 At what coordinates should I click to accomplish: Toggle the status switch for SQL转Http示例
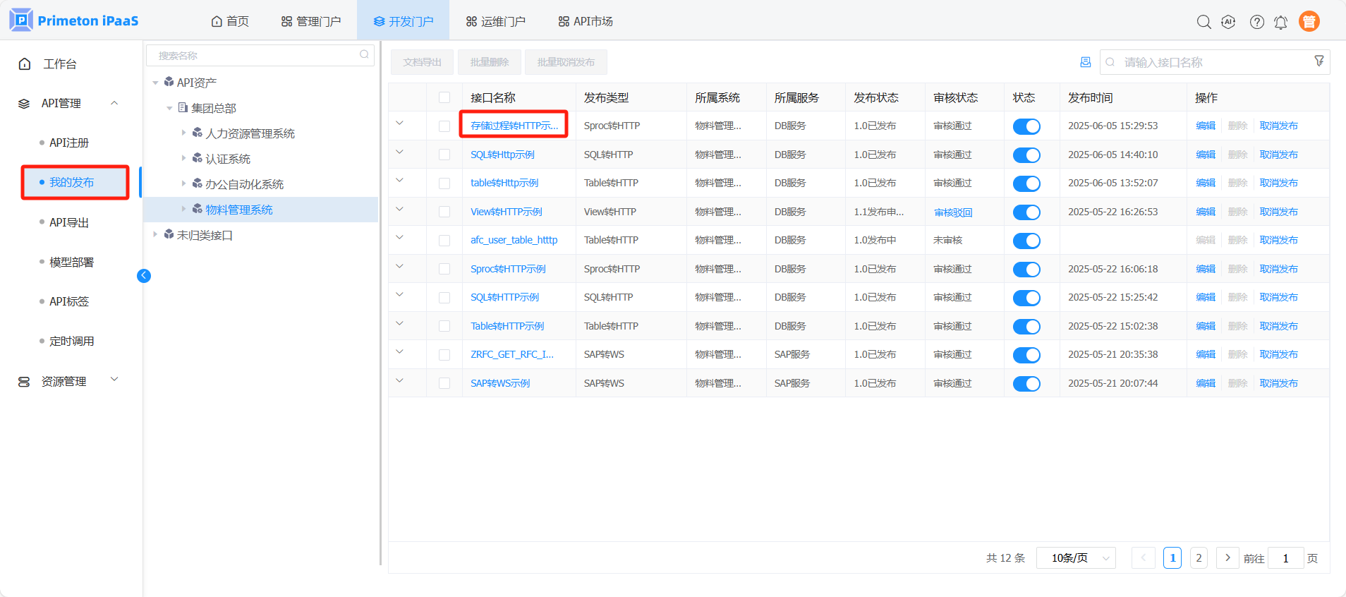click(x=1026, y=155)
